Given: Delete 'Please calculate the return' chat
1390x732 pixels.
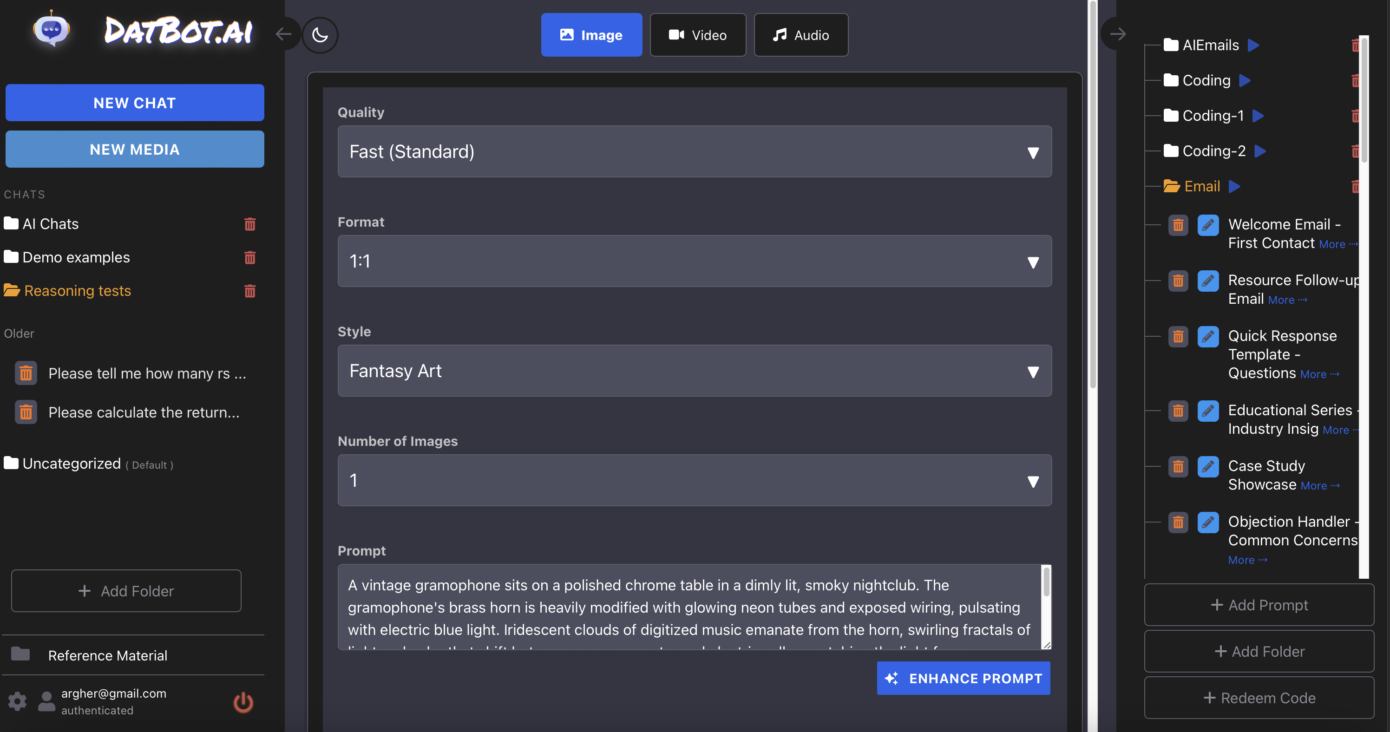Looking at the screenshot, I should [26, 412].
